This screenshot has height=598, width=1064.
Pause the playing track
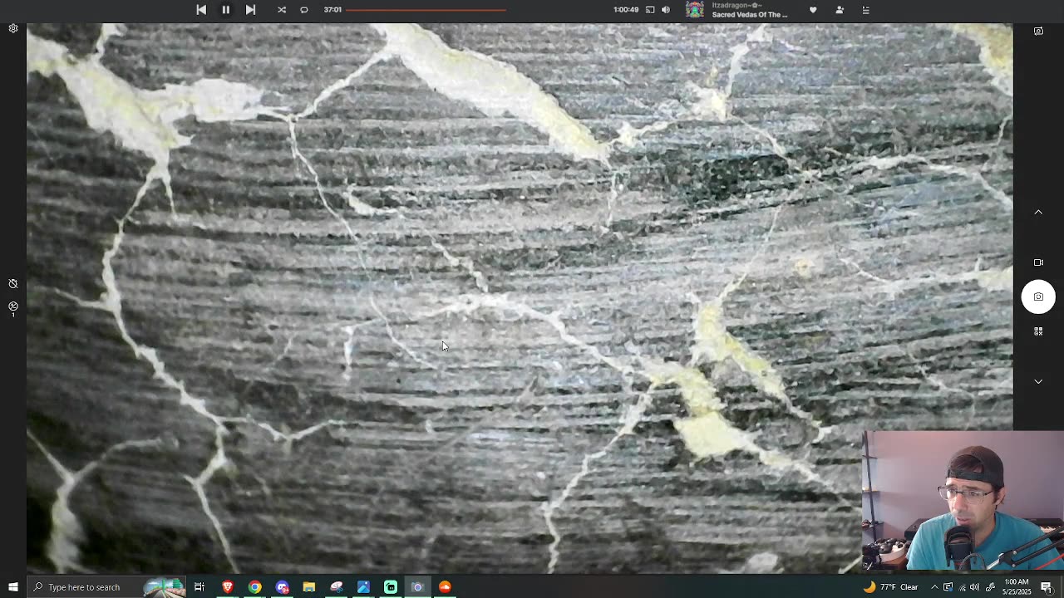click(x=225, y=10)
